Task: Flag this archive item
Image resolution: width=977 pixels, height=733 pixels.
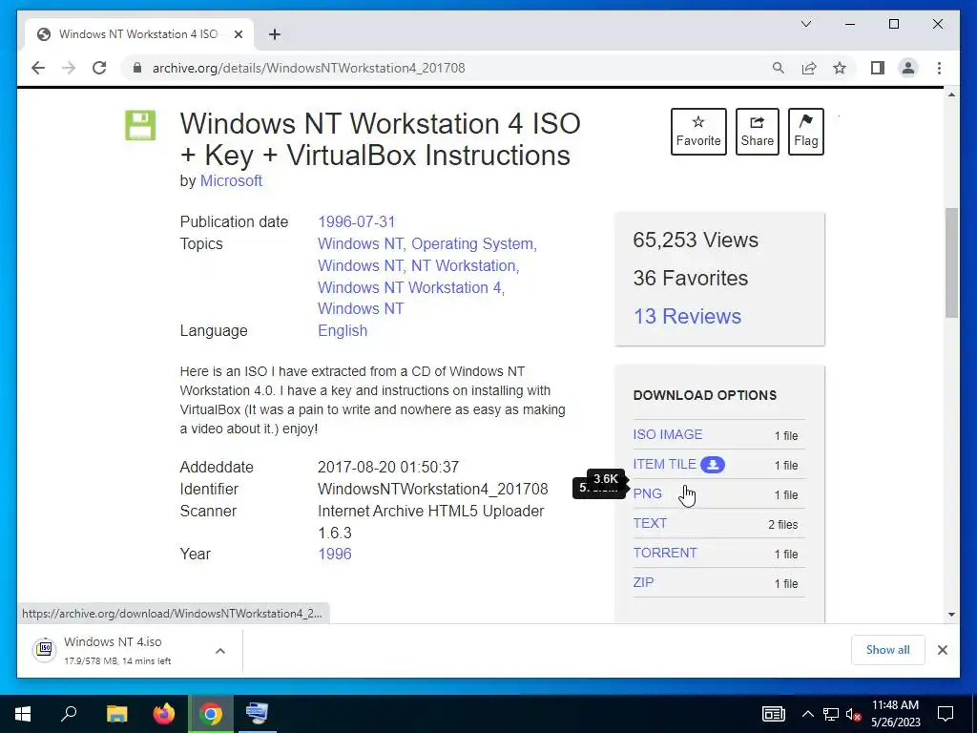Action: point(805,132)
